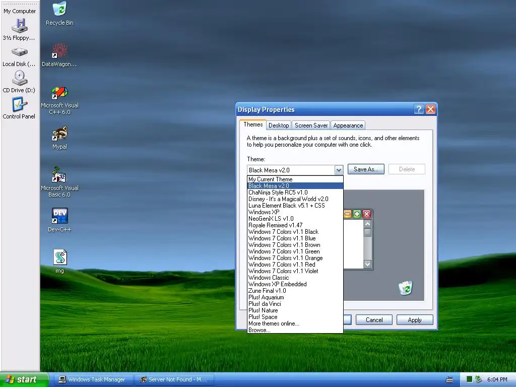
Task: Choose Black Mesa v2.0 in the list
Action: pyautogui.click(x=295, y=186)
